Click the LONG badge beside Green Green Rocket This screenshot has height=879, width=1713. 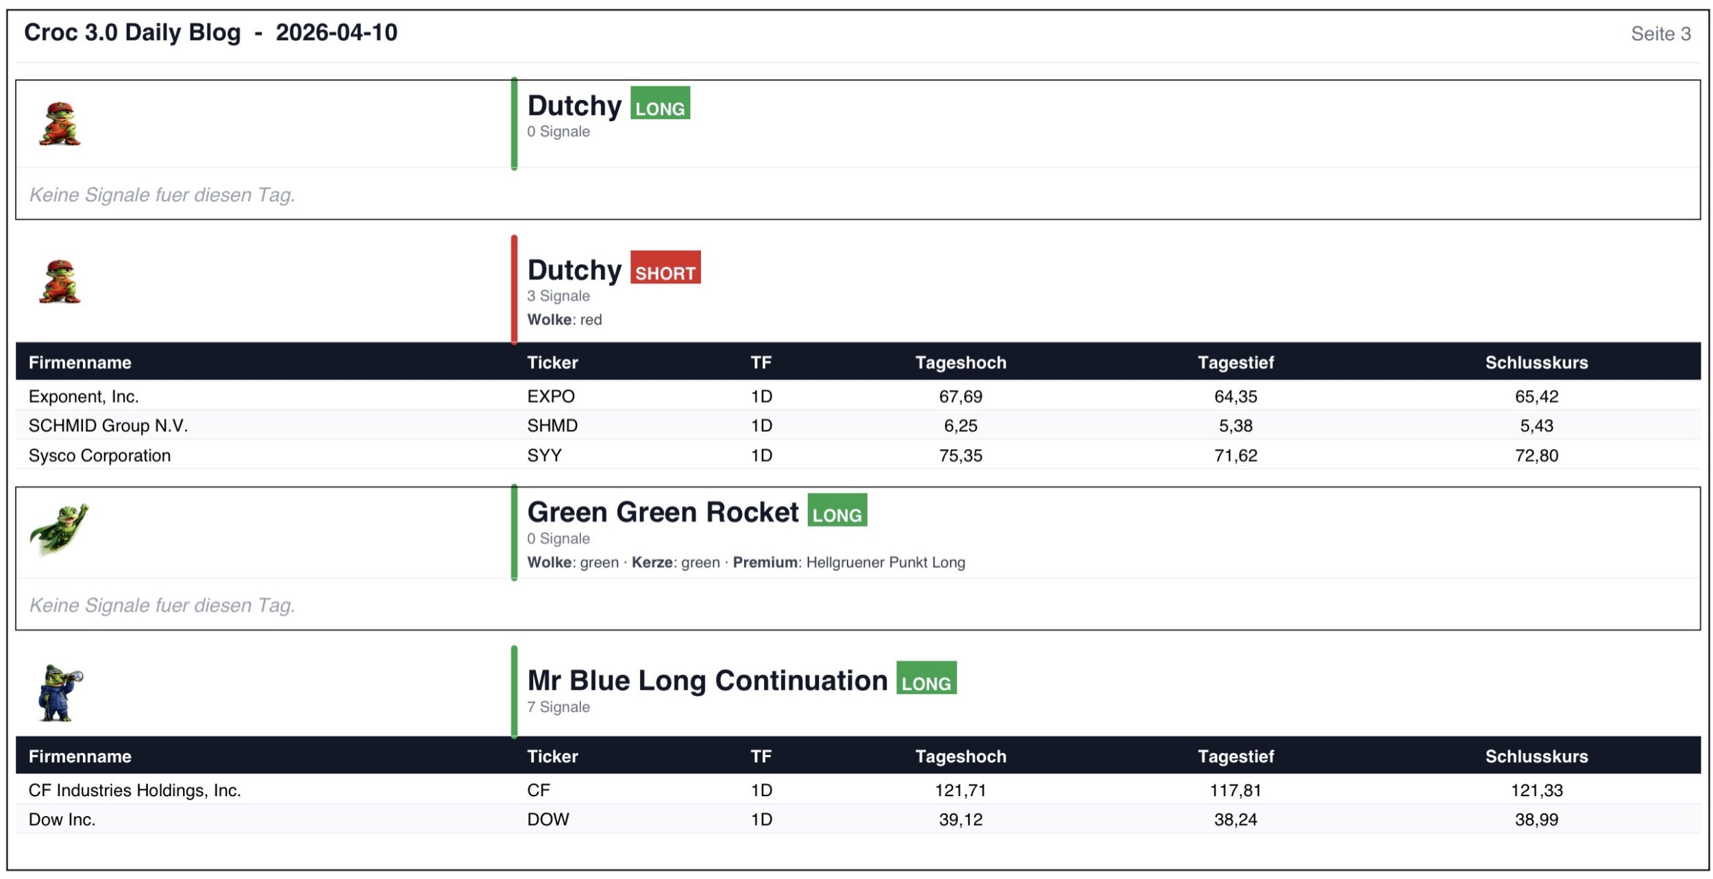pyautogui.click(x=837, y=511)
